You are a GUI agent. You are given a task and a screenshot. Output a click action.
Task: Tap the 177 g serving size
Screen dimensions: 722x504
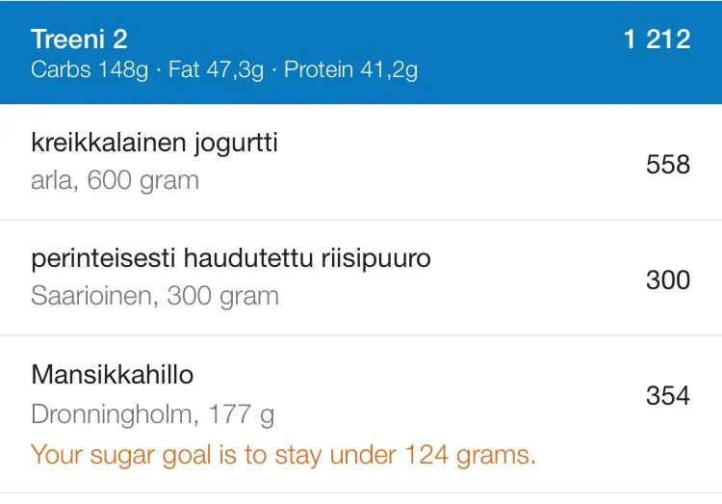(241, 415)
